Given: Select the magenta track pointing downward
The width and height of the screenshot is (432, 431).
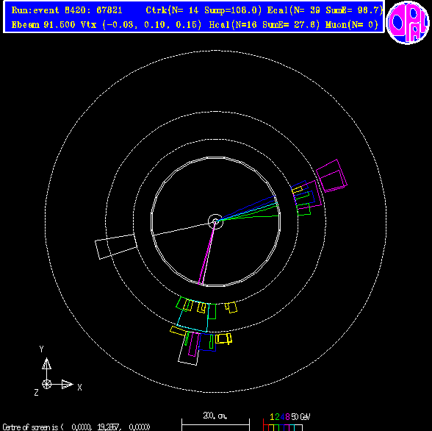Looking at the screenshot, I should pos(206,252).
